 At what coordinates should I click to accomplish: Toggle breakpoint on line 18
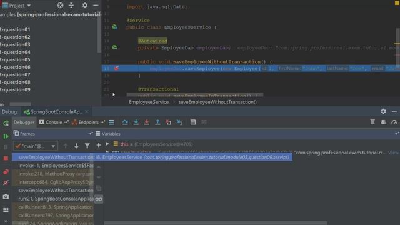[117, 68]
